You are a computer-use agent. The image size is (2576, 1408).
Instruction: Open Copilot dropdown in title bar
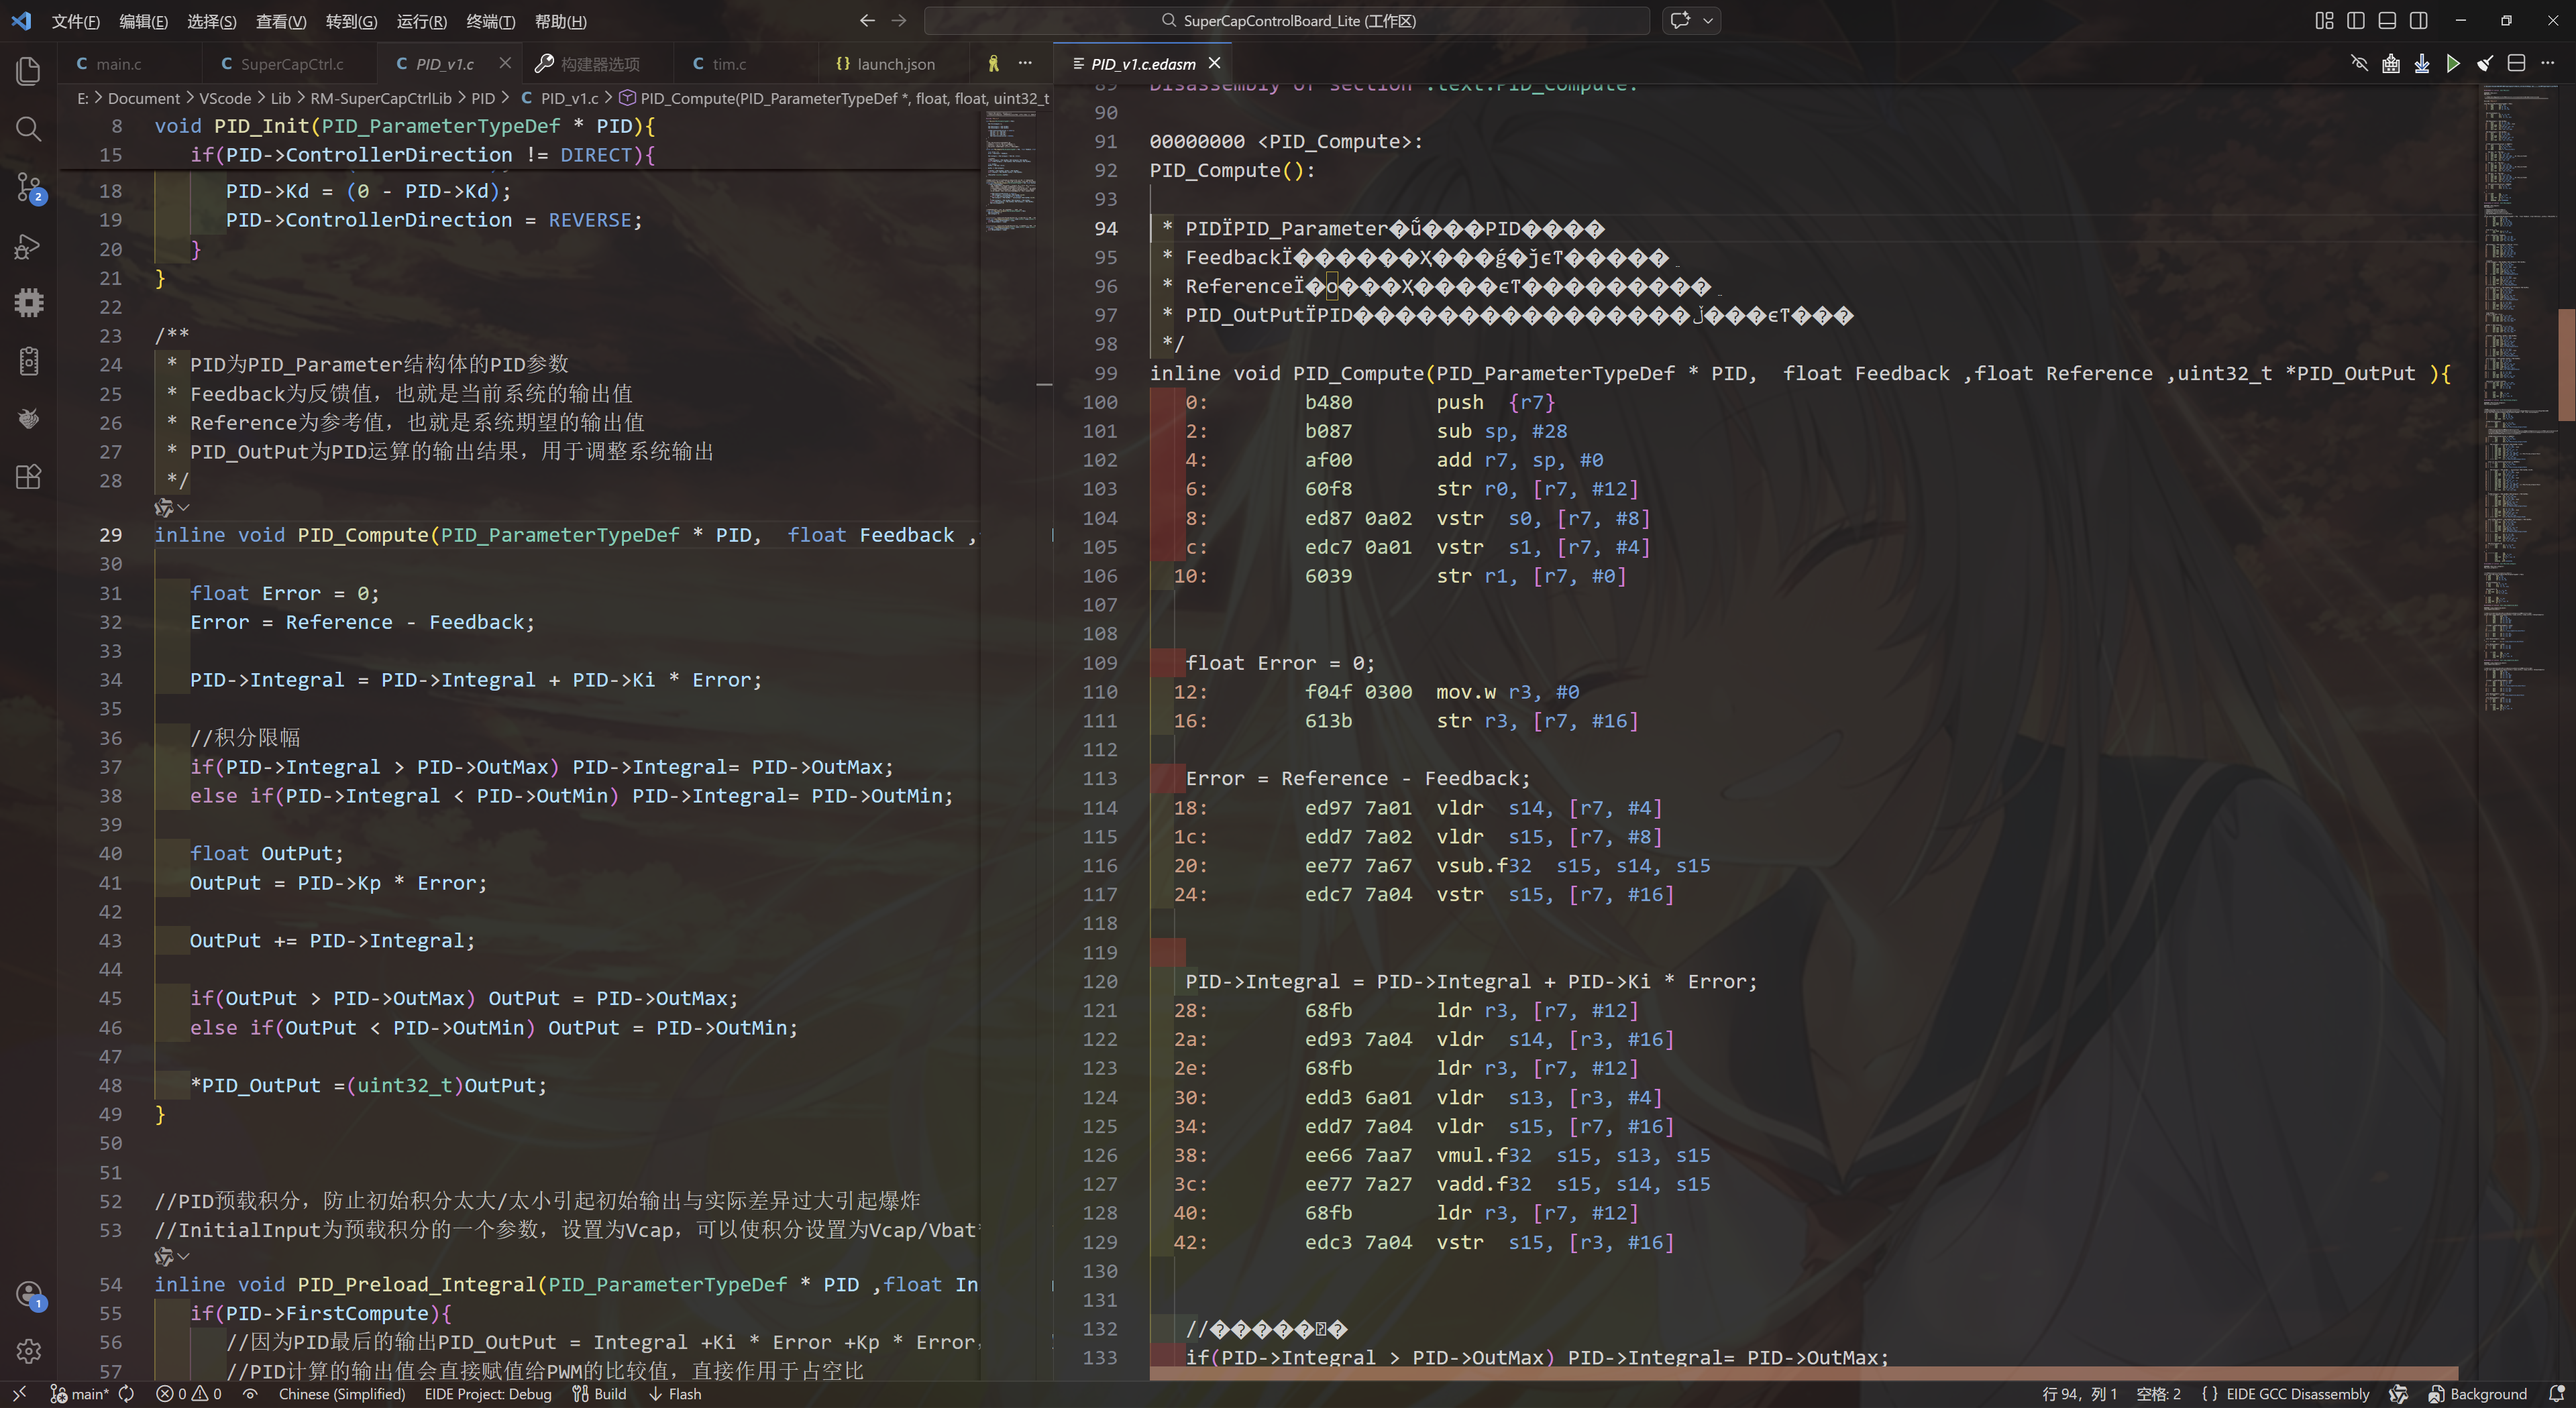tap(1707, 21)
